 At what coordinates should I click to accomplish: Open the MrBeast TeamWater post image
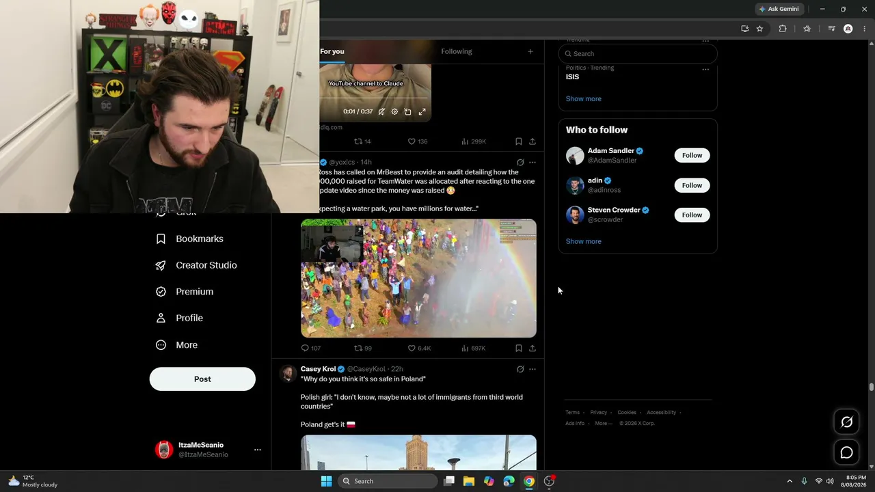point(418,278)
